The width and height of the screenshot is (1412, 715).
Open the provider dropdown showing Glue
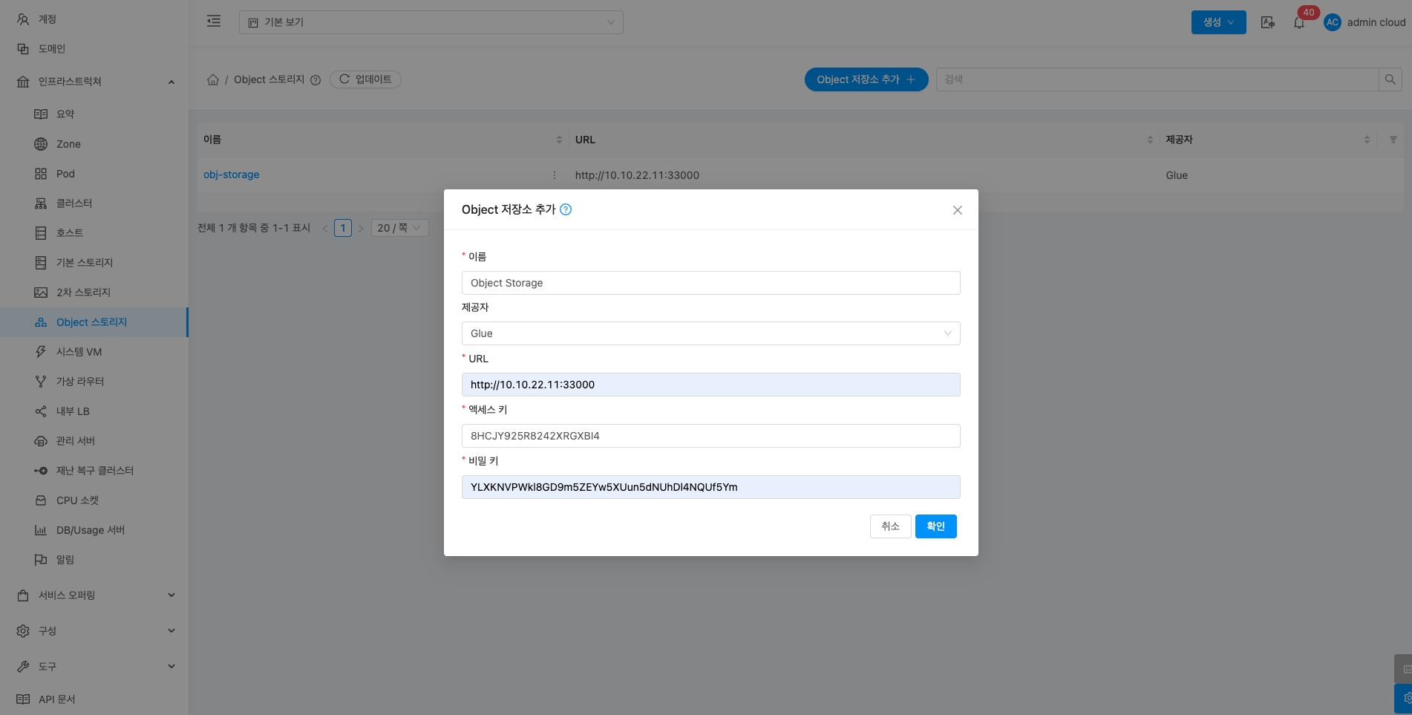pyautogui.click(x=710, y=333)
